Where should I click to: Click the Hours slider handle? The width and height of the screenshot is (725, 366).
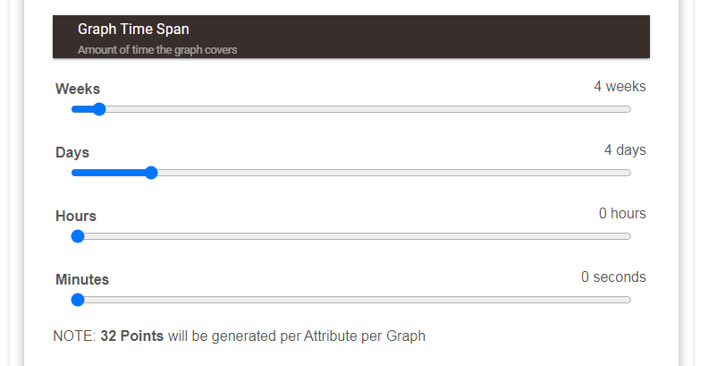point(78,236)
